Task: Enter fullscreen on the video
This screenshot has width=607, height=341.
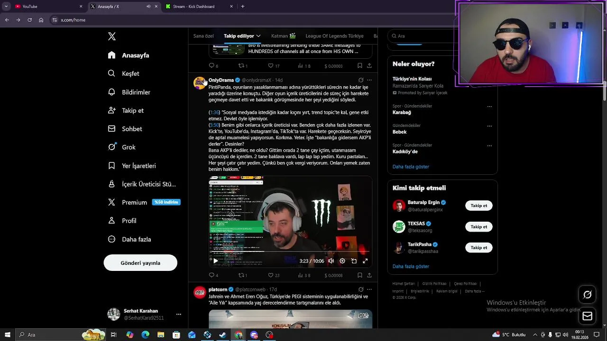Action: (x=365, y=261)
